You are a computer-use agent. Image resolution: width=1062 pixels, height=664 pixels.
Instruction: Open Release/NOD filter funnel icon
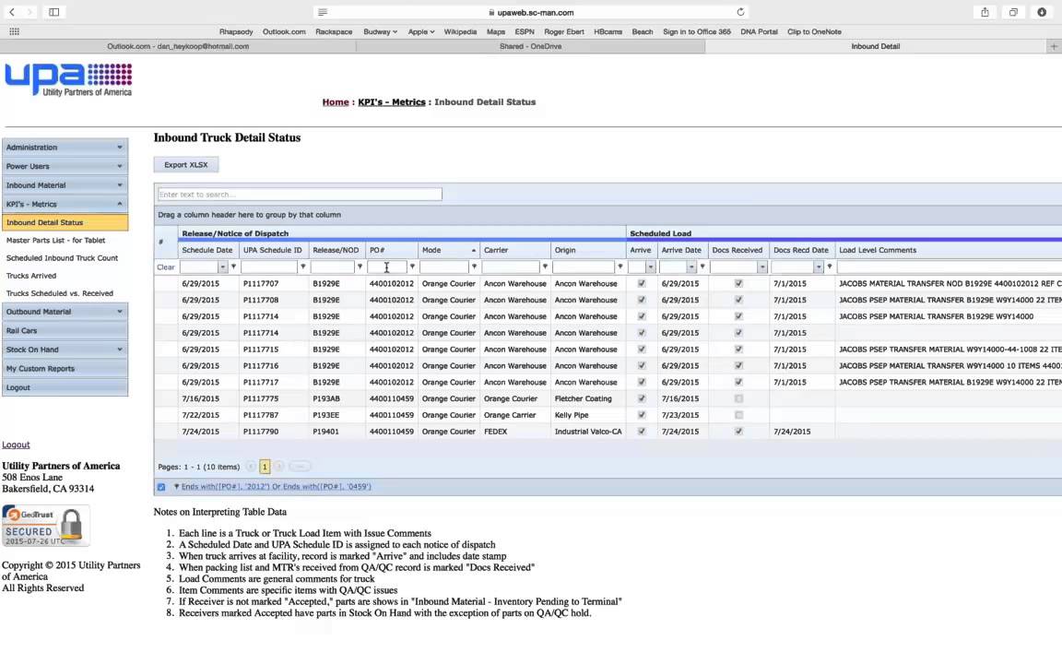coord(360,267)
